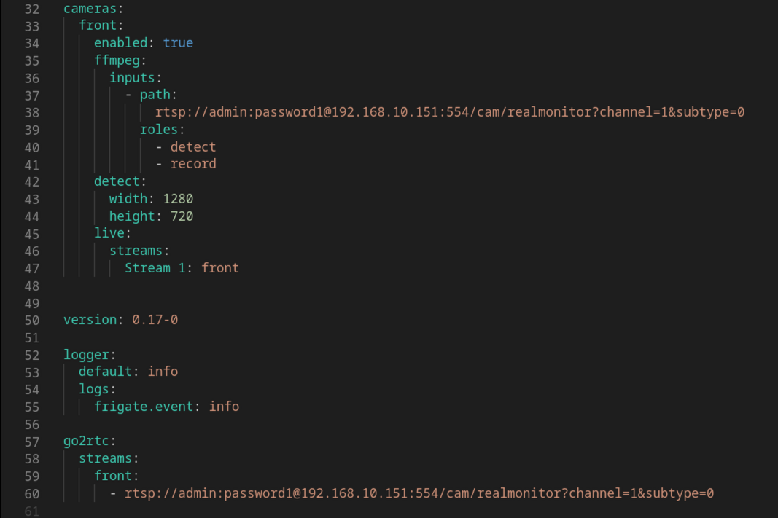Click the default info value on line 53

163,372
